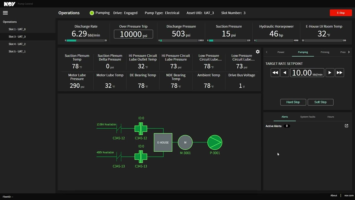Viewport: 355px width, 200px height.
Task: Select pump P-3001 symbol
Action: click(215, 142)
